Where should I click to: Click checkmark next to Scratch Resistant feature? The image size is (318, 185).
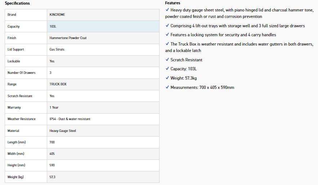(167, 60)
